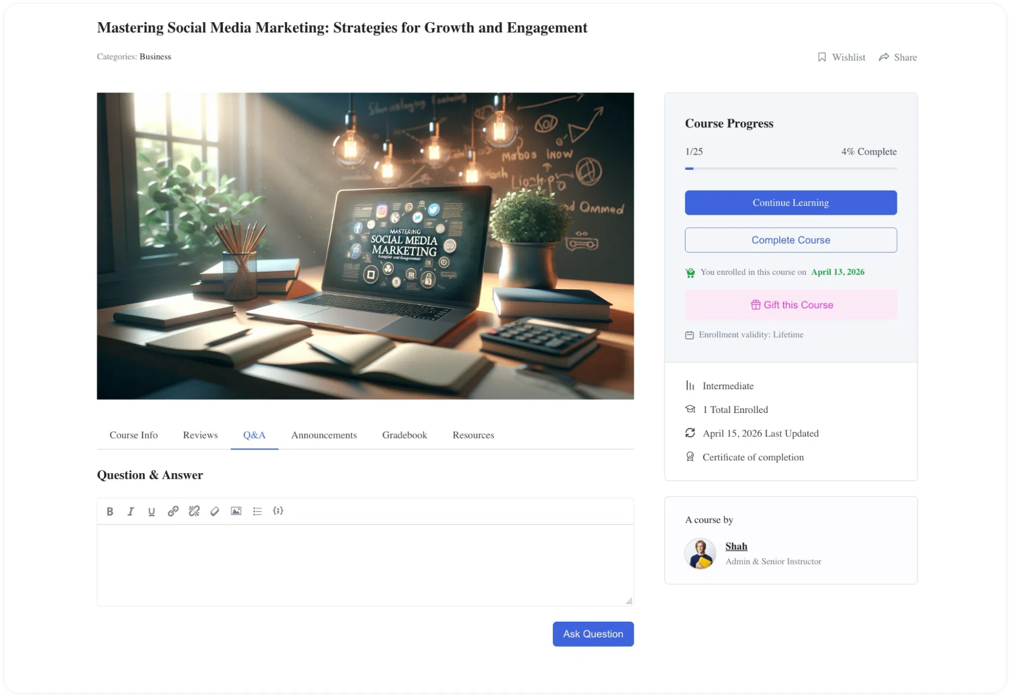Submit with the Ask Question button
This screenshot has height=697, width=1010.
click(x=593, y=634)
